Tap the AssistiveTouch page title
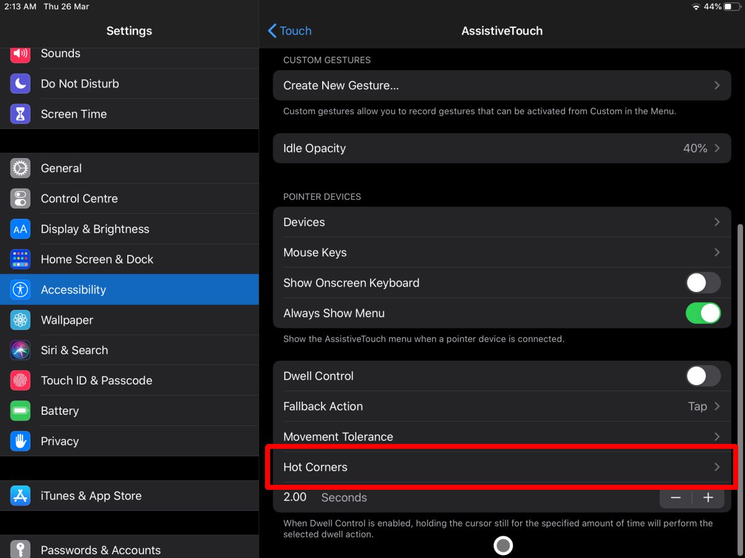The image size is (745, 558). coord(502,31)
